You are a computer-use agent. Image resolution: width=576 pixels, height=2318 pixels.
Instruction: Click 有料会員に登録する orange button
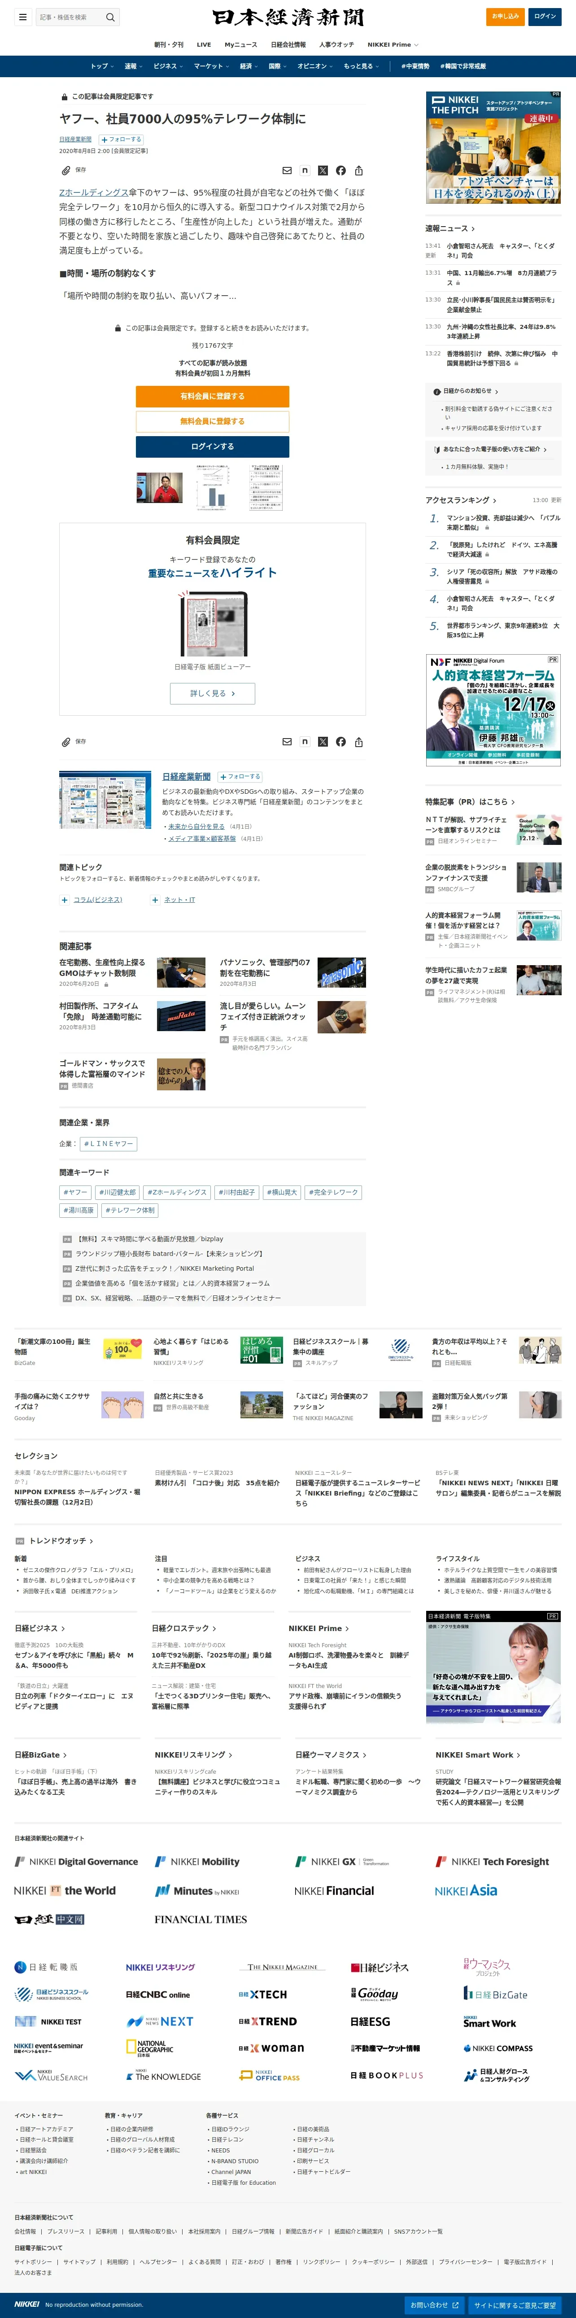(x=212, y=396)
